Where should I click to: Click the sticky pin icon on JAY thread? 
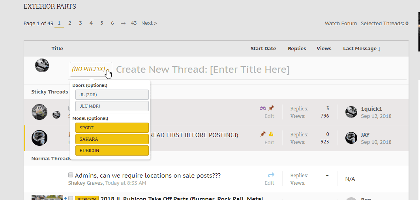tap(263, 134)
